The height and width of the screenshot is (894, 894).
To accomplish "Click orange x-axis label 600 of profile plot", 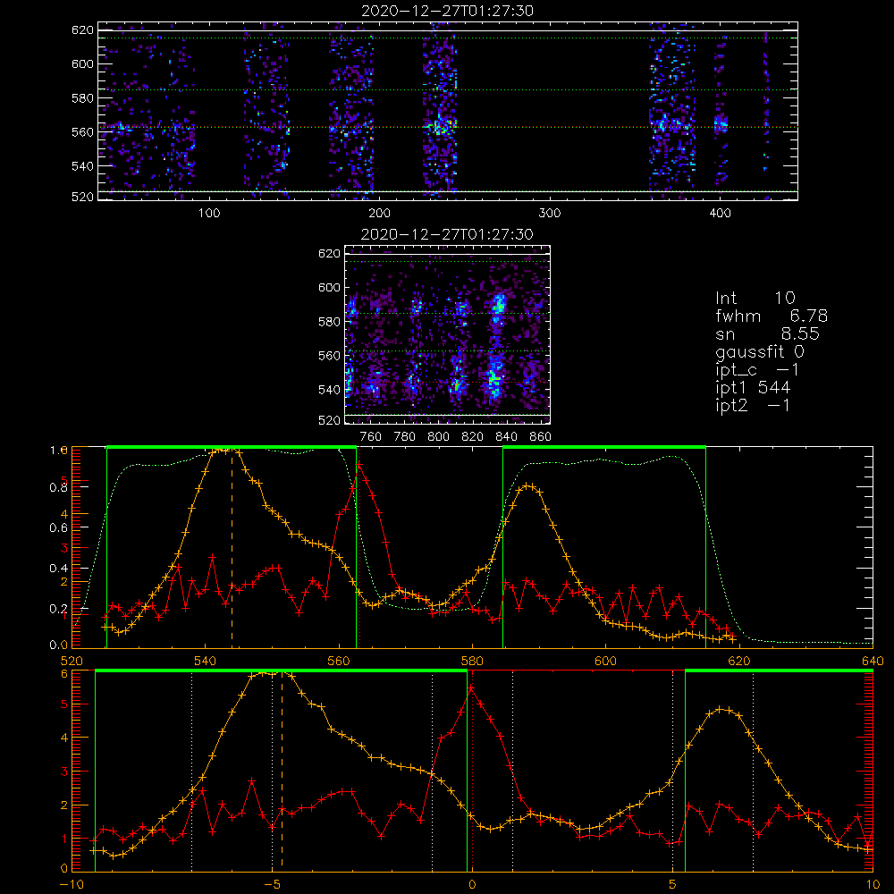I will [605, 661].
